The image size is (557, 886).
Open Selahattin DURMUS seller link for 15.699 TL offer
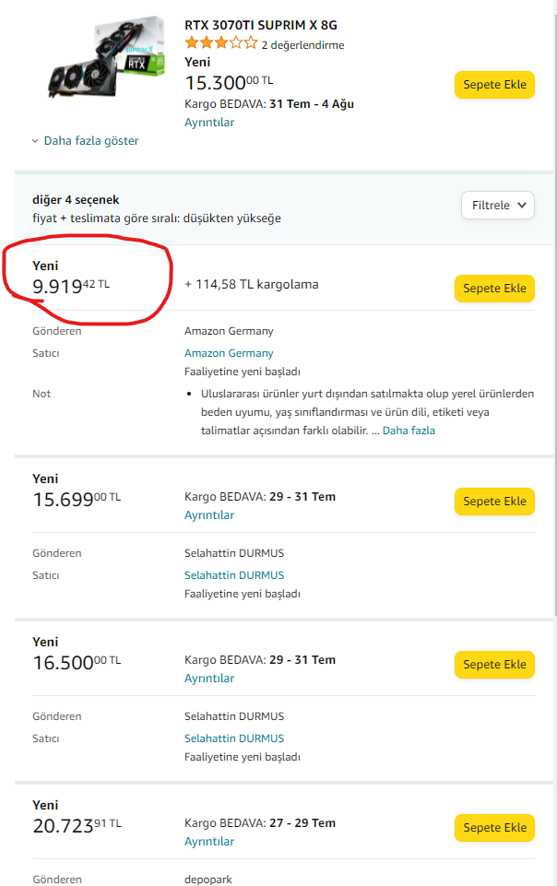coord(234,575)
